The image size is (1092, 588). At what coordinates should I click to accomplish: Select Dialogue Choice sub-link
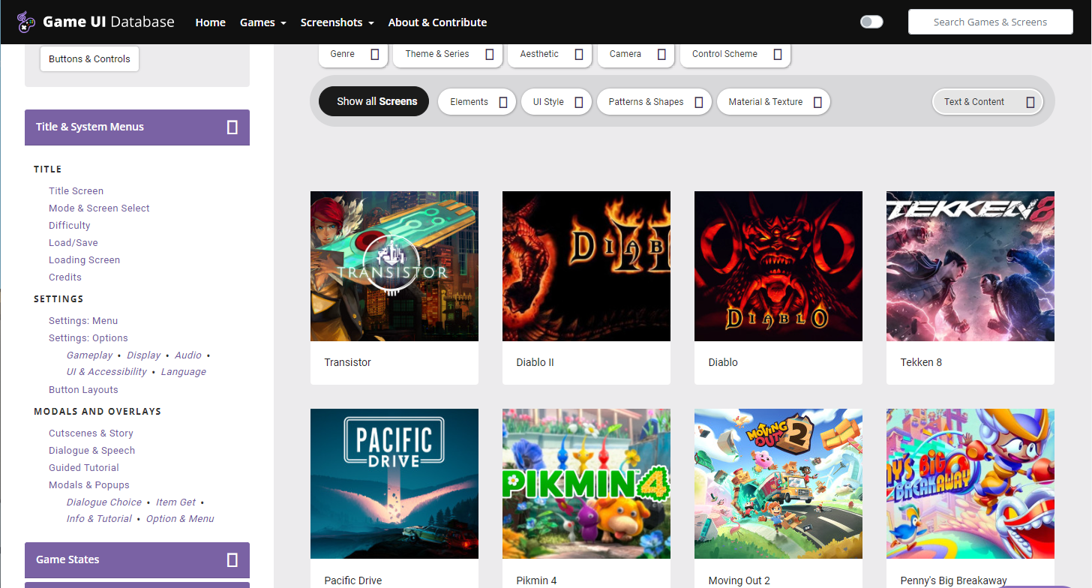103,502
